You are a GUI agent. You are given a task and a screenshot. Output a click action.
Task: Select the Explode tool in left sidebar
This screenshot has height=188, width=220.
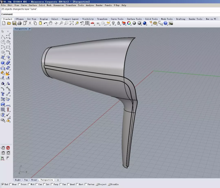[8, 73]
